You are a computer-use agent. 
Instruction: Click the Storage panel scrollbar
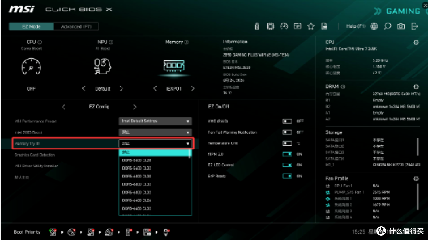pos(418,147)
